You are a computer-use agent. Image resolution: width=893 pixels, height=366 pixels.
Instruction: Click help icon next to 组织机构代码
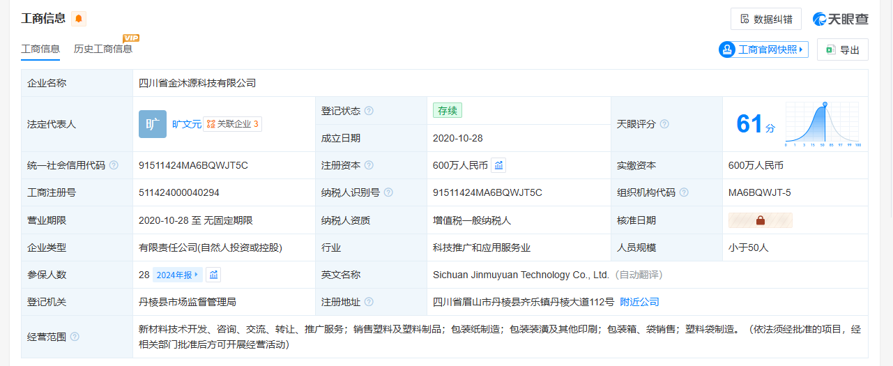tap(684, 193)
